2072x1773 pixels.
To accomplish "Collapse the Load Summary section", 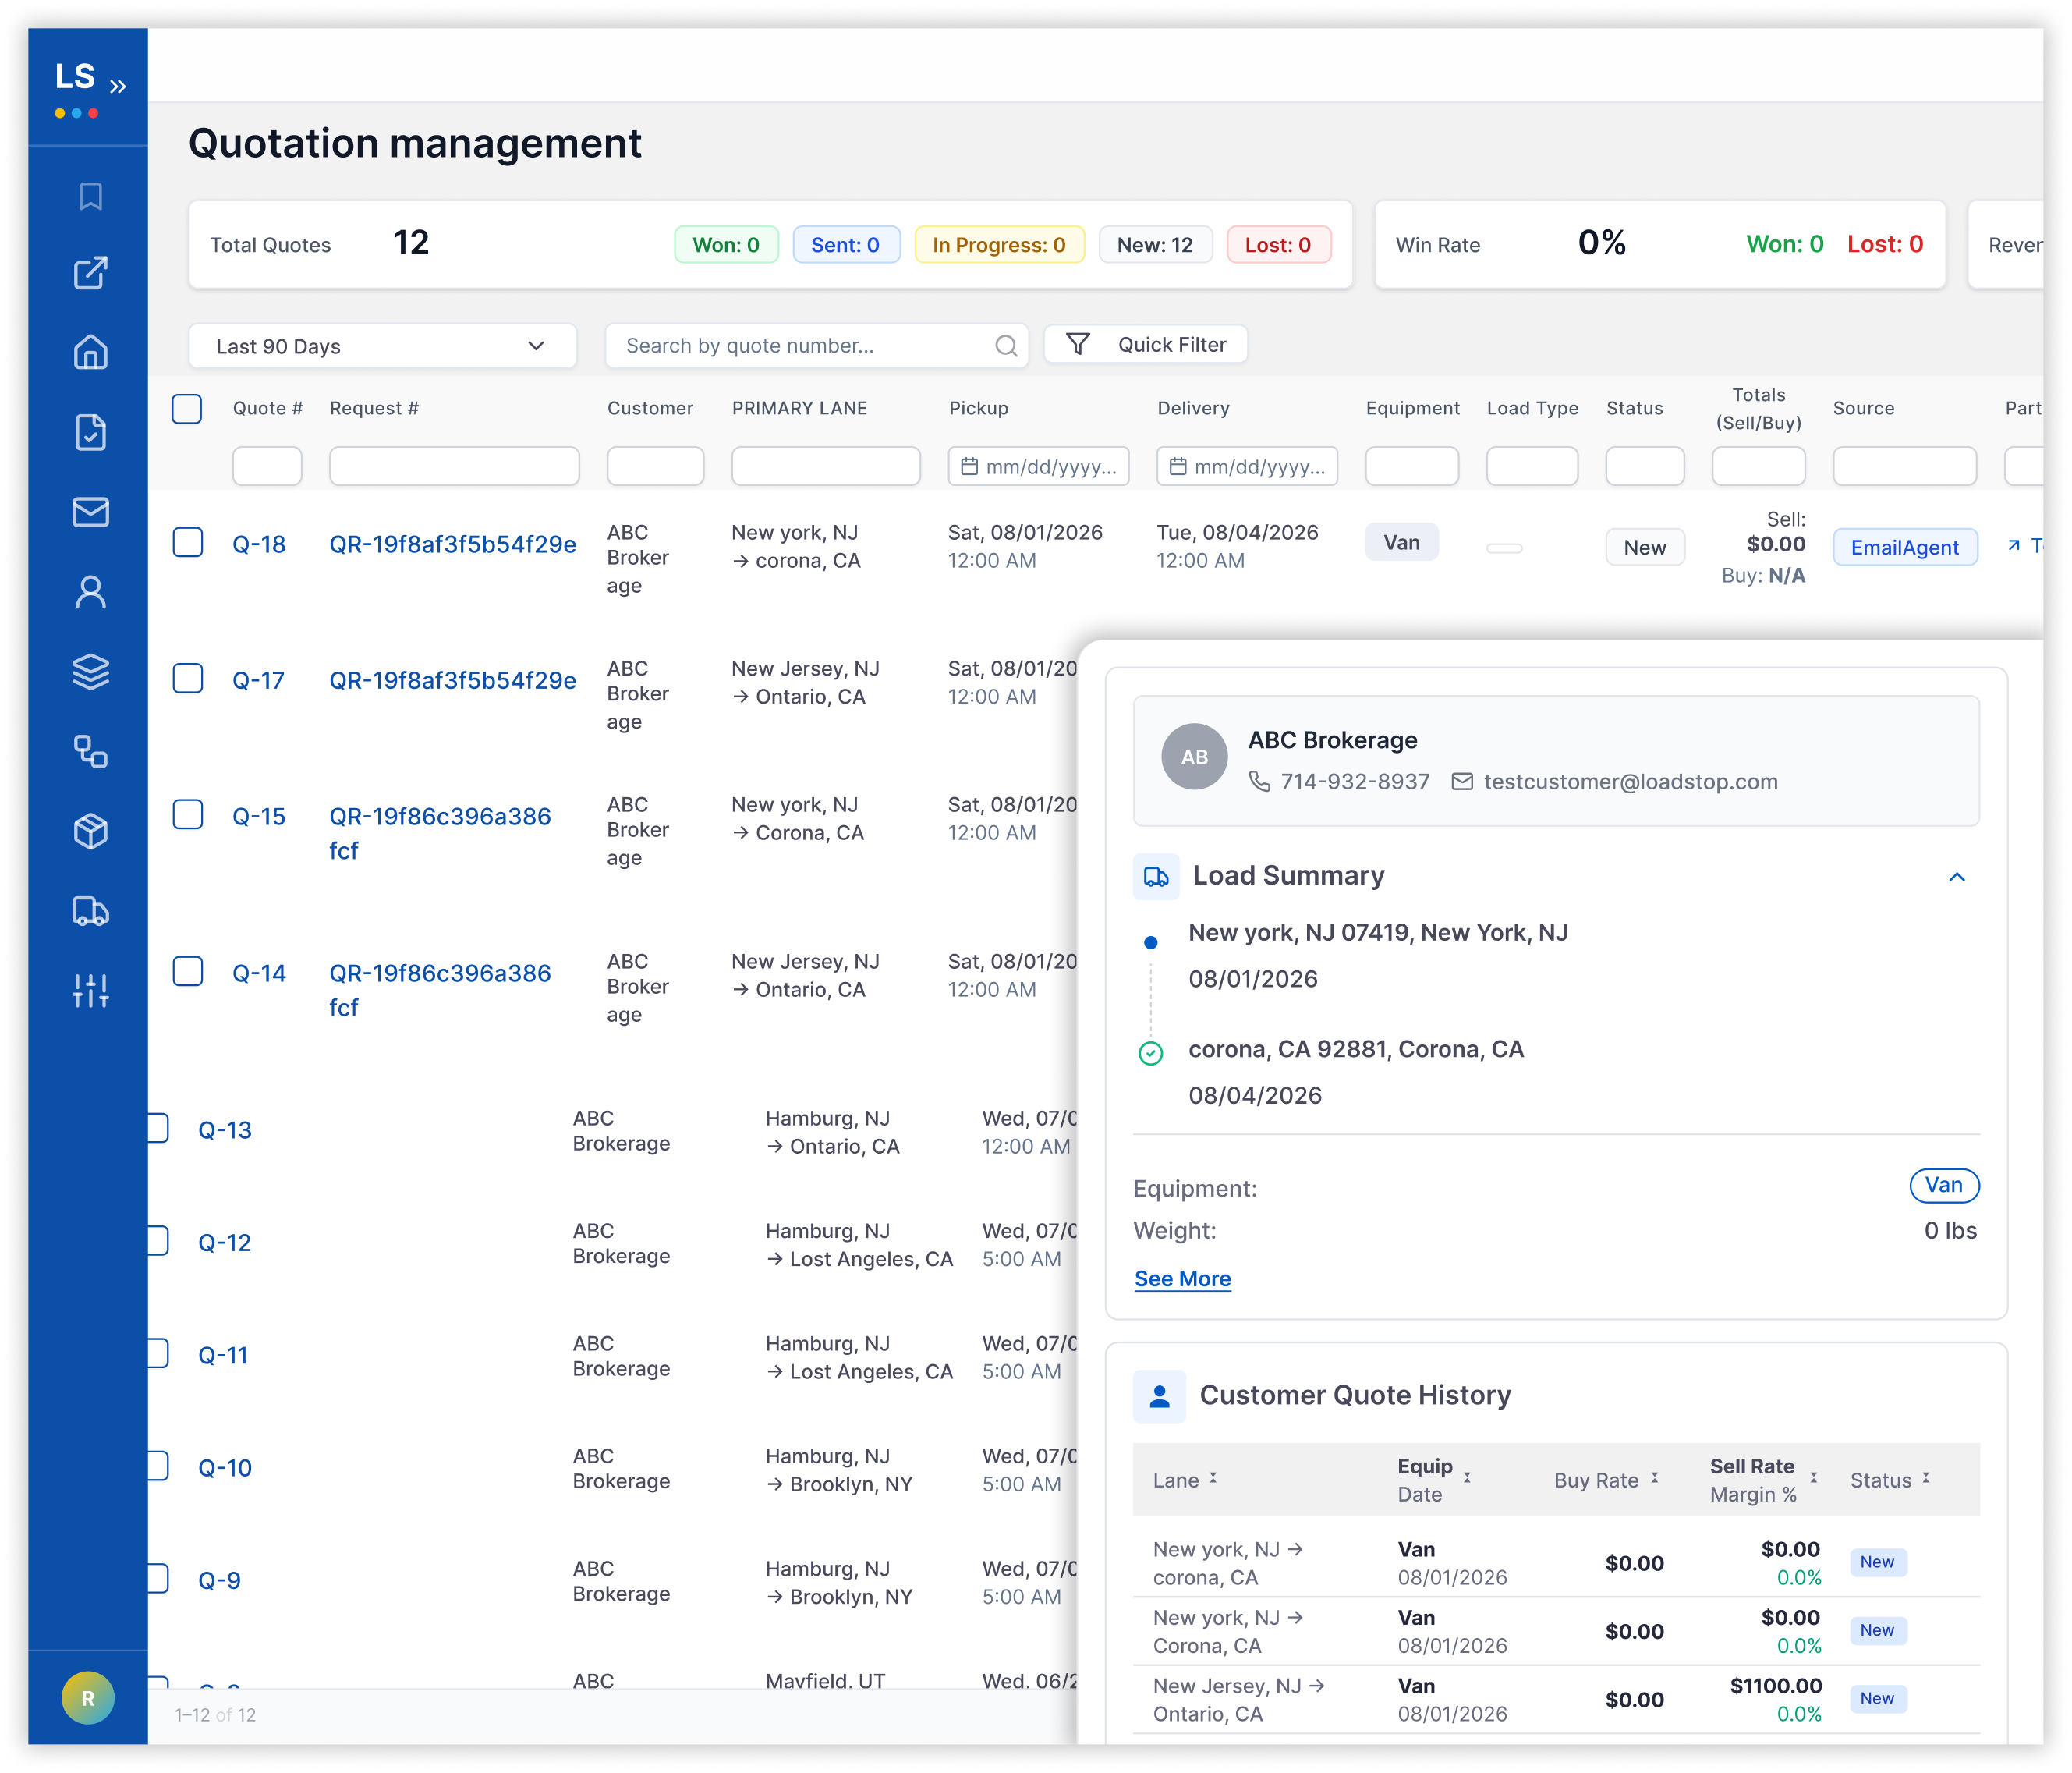I will tap(1957, 877).
